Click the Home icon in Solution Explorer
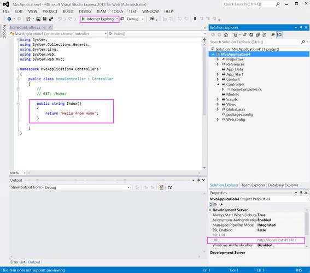The width and height of the screenshot is (310, 273). [226, 35]
